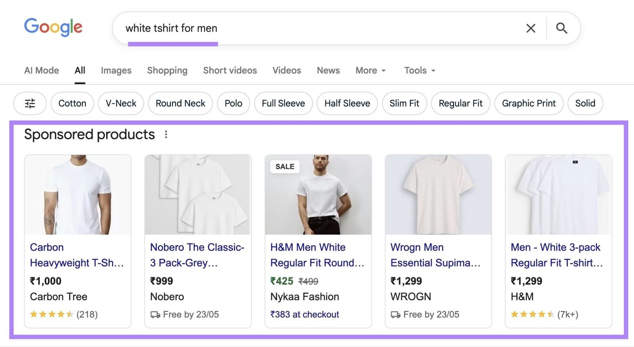Apply the Solid filter chip
Screen dimensions: 634x347
click(585, 103)
